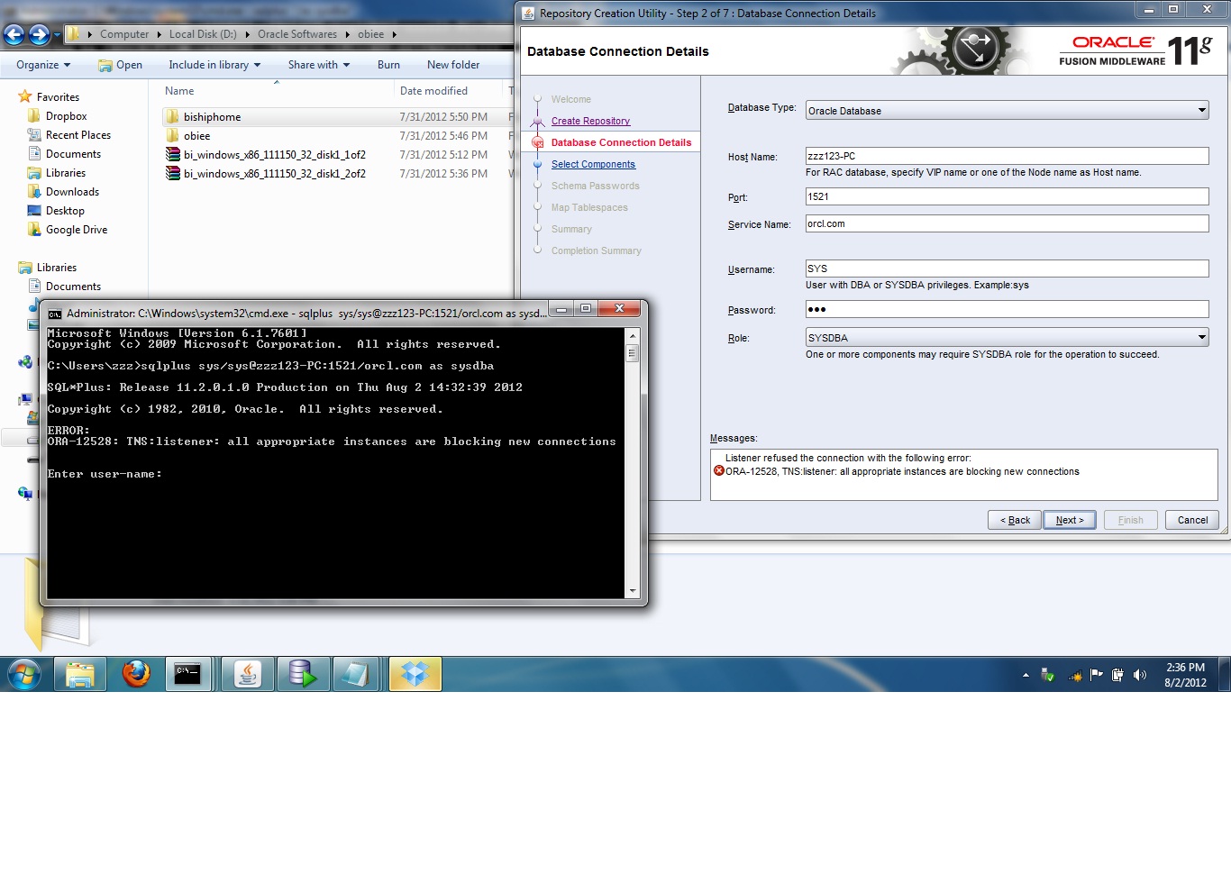Screen dimensions: 1231x883
Task: Click the Host Name input field
Action: point(1007,156)
